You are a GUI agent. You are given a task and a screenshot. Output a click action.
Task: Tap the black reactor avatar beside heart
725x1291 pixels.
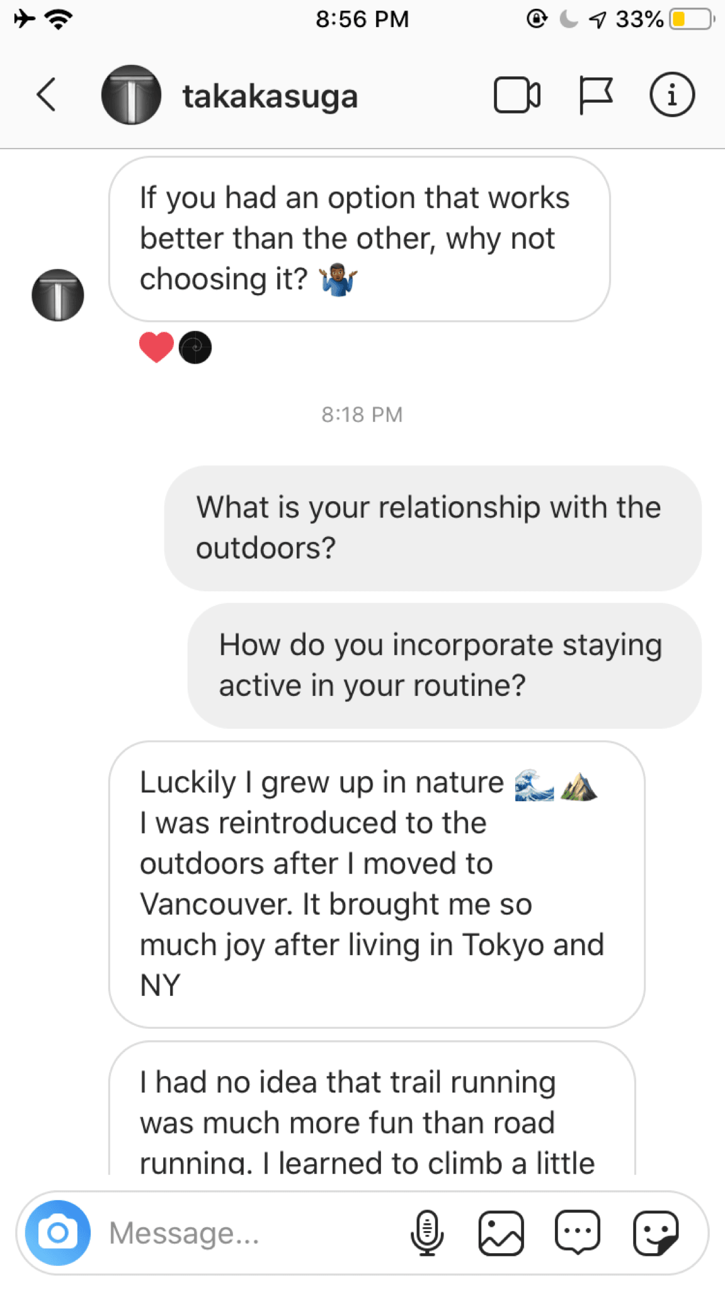195,347
